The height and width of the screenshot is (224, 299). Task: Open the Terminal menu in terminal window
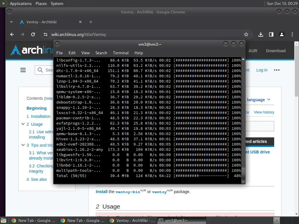(x=121, y=53)
